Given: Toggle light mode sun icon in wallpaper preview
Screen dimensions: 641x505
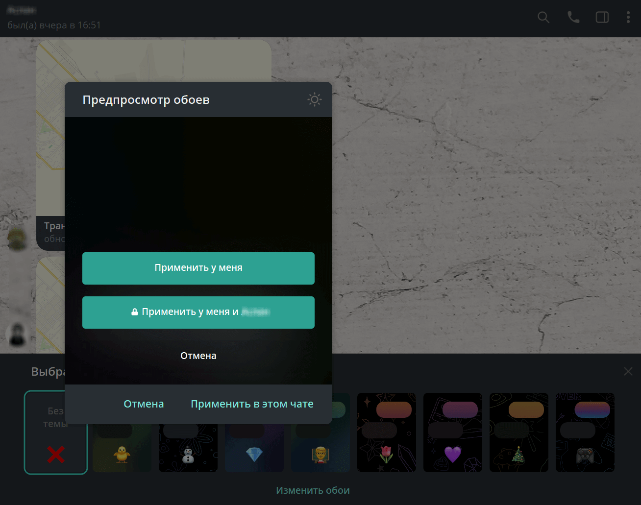Looking at the screenshot, I should coord(315,99).
